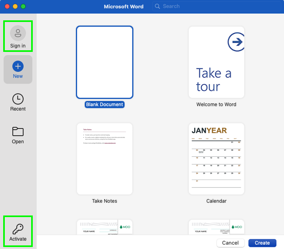Click the Cancel button
Screen dimensions: 284x249
230,243
